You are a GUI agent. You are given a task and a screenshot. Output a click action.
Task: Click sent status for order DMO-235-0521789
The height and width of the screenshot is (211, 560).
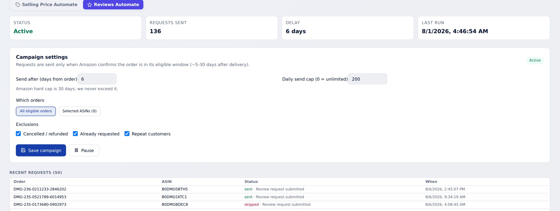pyautogui.click(x=248, y=197)
